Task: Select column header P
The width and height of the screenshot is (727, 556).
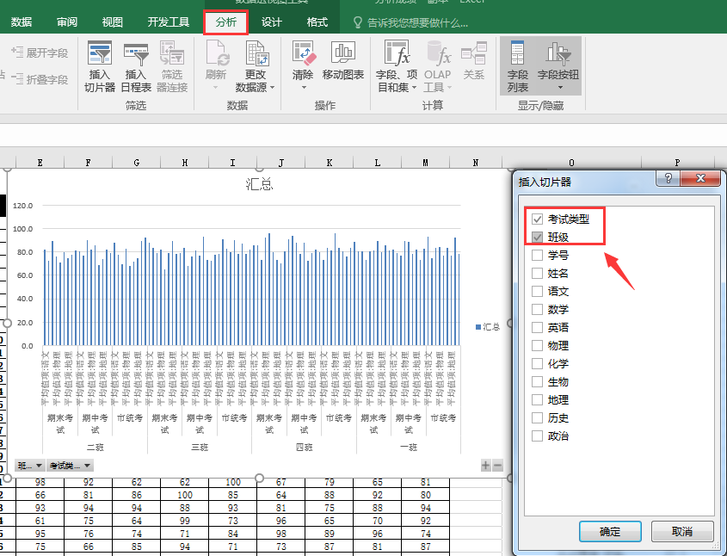Action: click(x=677, y=163)
